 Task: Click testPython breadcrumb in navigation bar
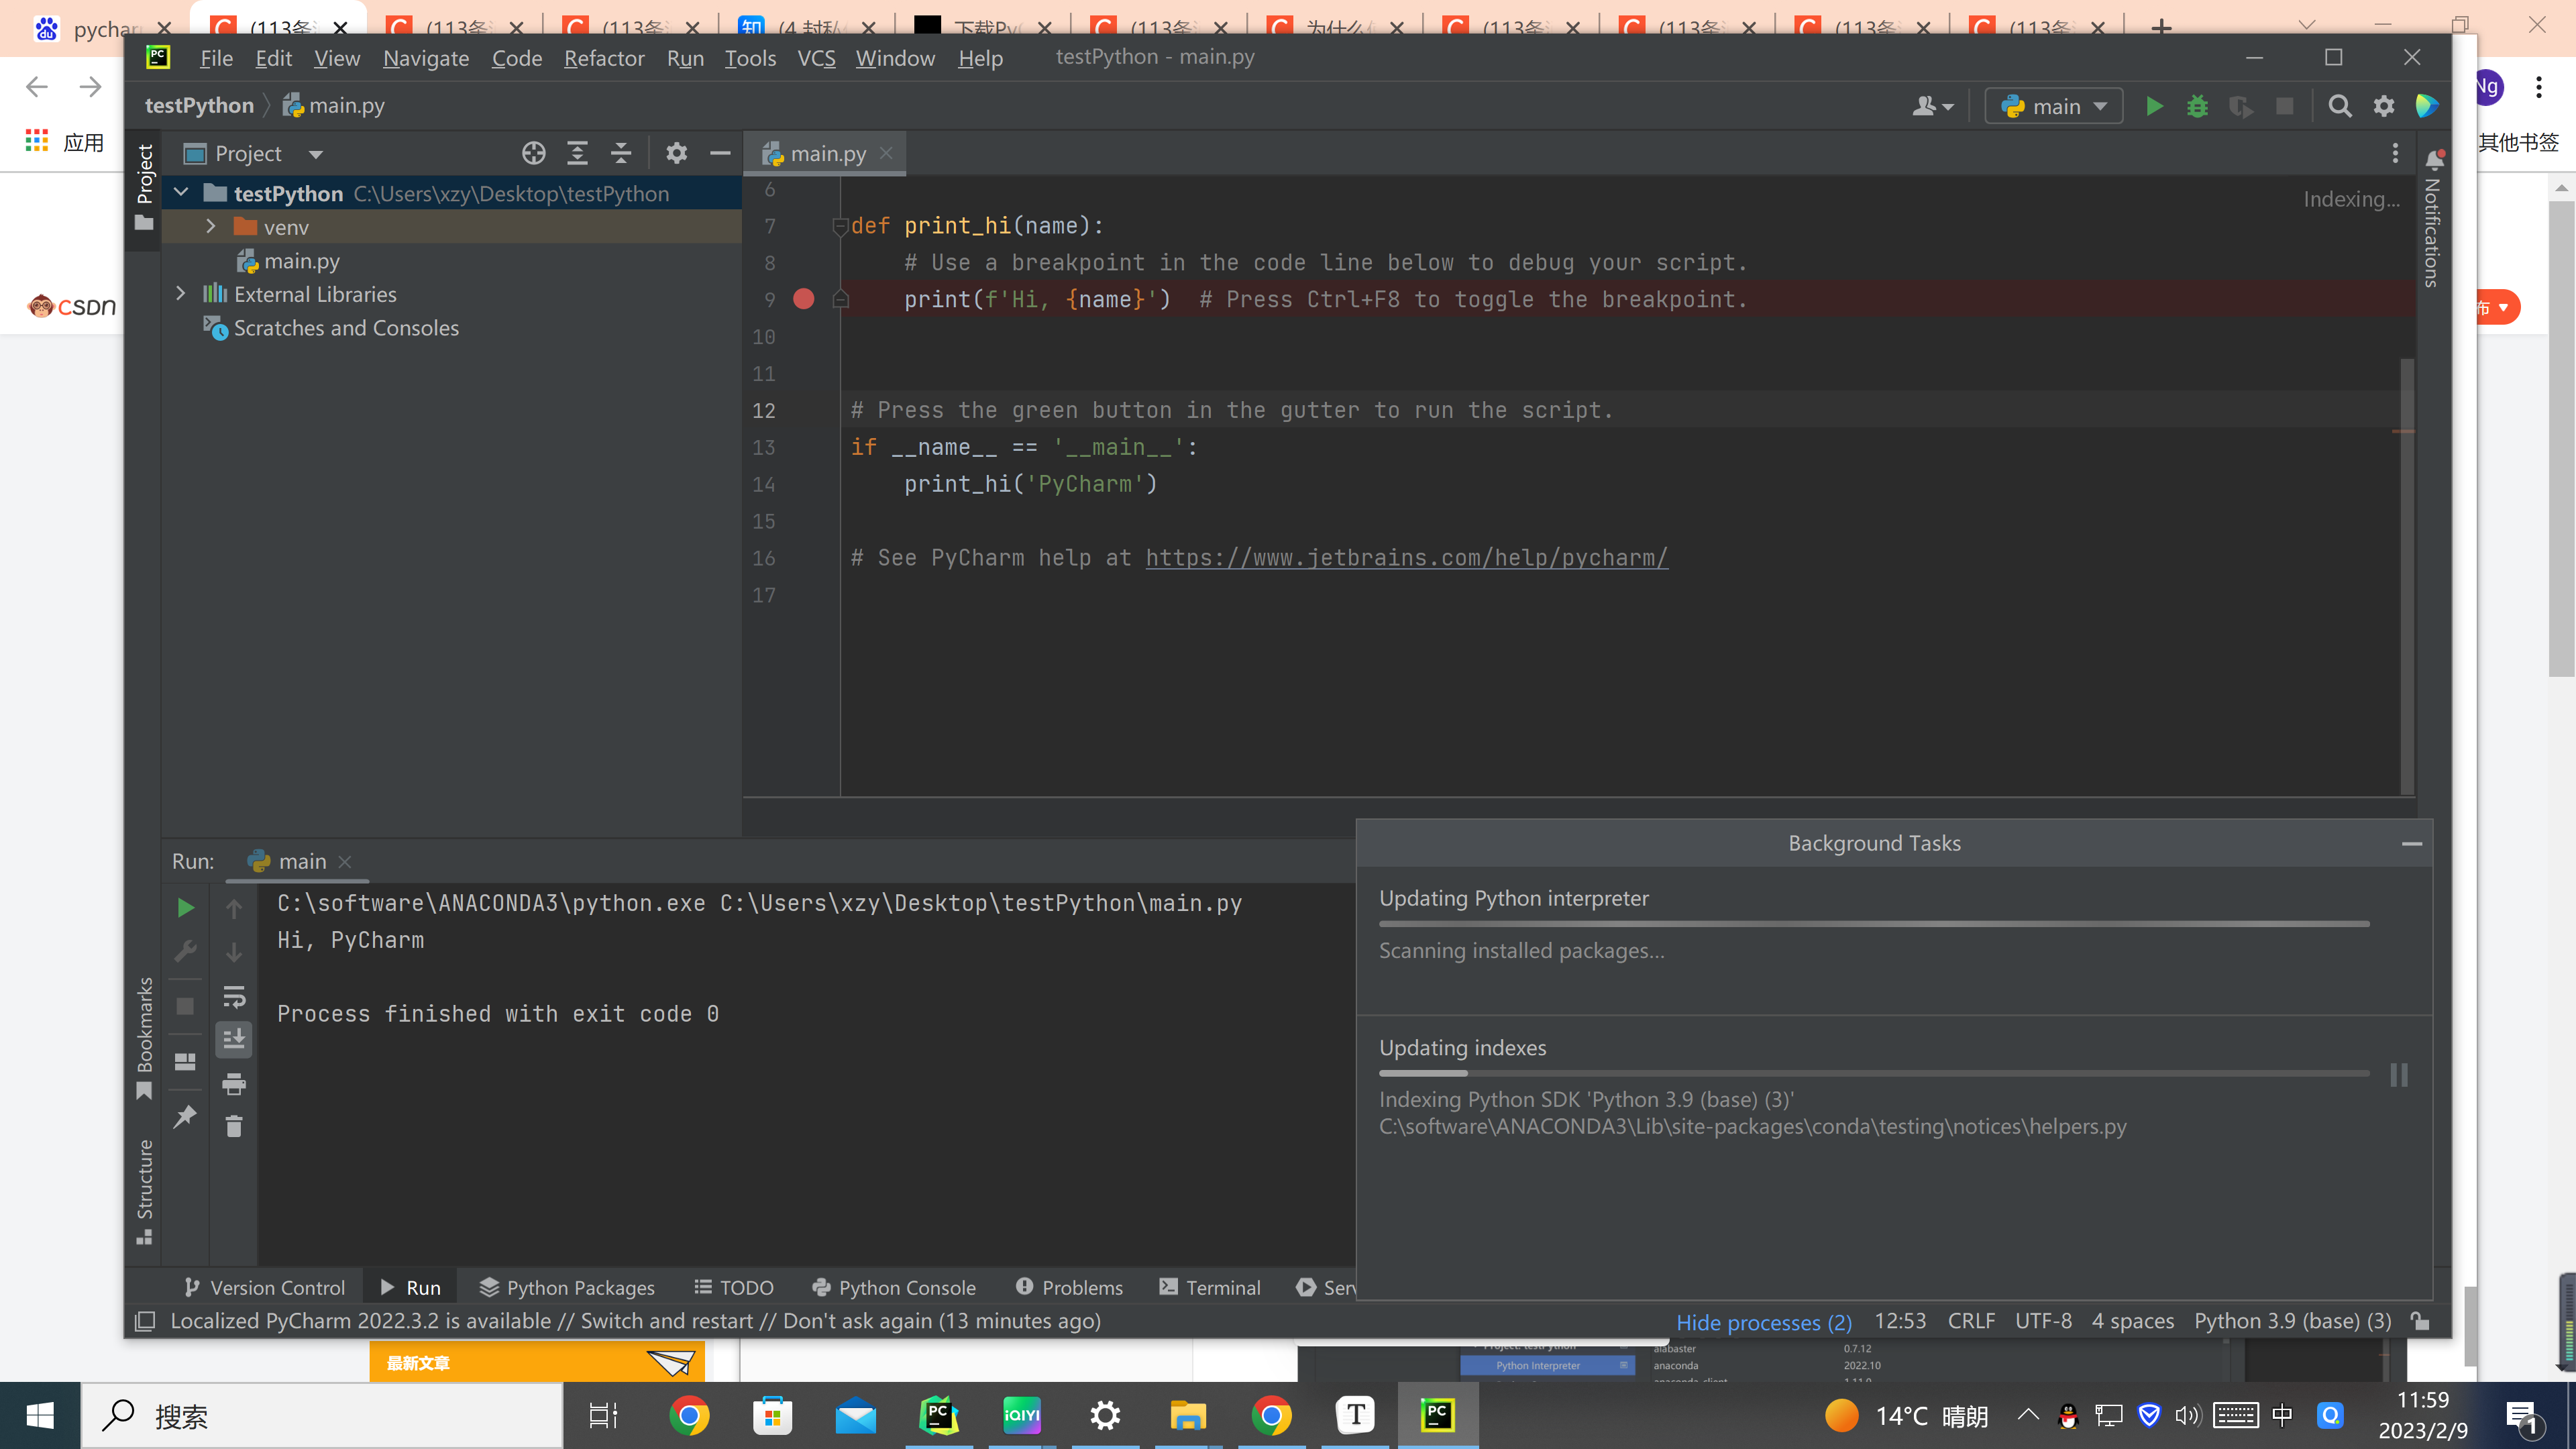199,105
